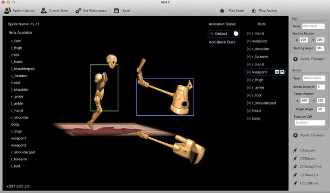Select r_shoulder in Parts Available list

tap(20, 117)
